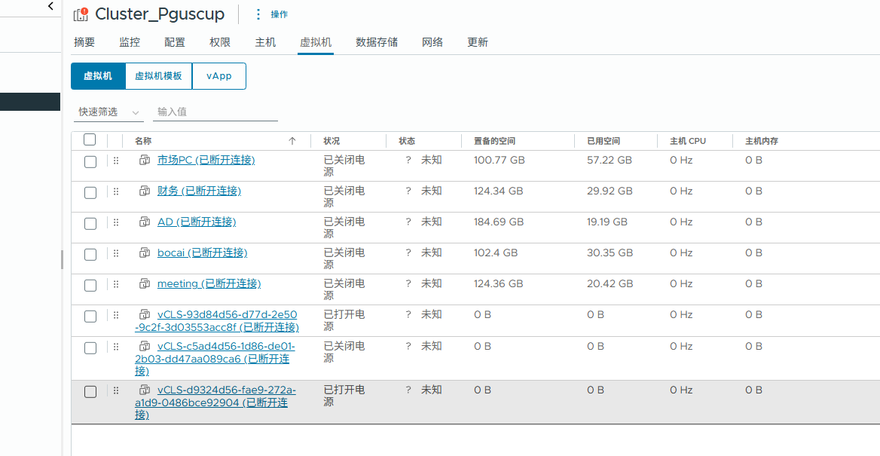Click the VM icon beside bocai

pyautogui.click(x=145, y=252)
